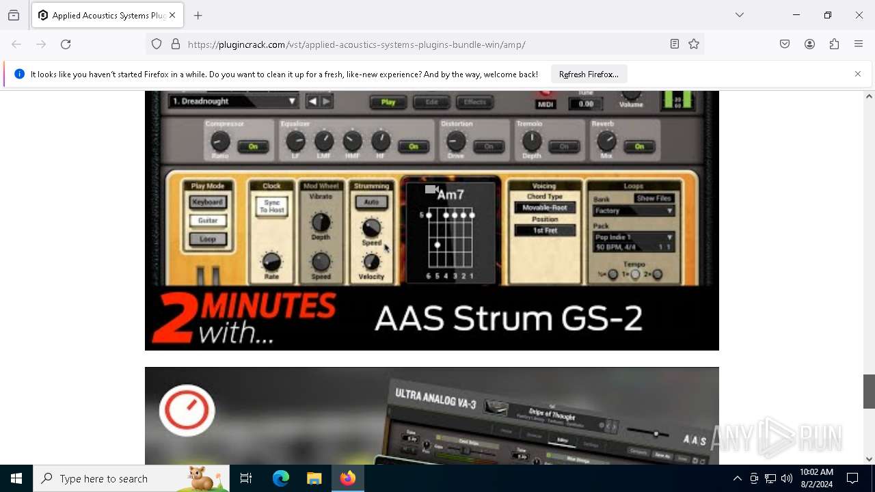Dismiss the refresh Firefox notification bar

tap(858, 74)
